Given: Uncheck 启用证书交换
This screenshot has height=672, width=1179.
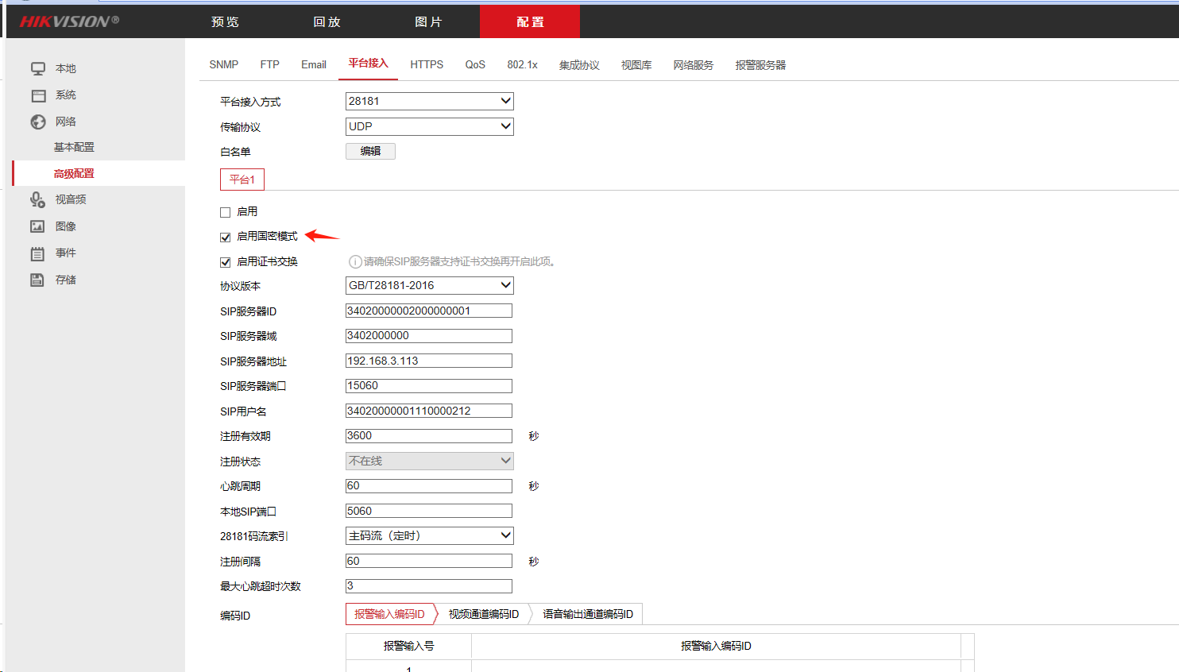Looking at the screenshot, I should tap(225, 261).
